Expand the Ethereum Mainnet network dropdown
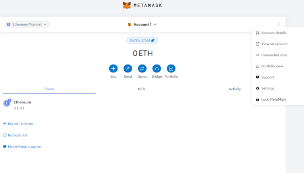Viewport: 304px width, 173px height. coord(27,24)
